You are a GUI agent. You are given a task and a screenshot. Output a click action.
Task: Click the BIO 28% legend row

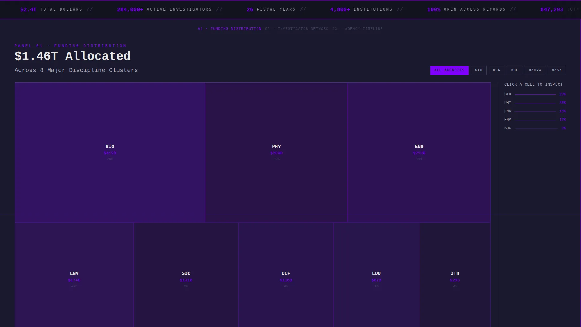click(535, 94)
